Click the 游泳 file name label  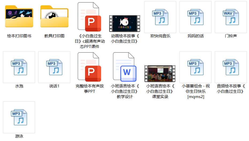coord(19,136)
